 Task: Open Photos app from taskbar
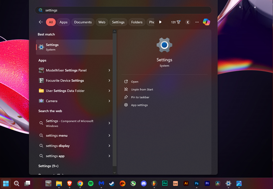239,183
